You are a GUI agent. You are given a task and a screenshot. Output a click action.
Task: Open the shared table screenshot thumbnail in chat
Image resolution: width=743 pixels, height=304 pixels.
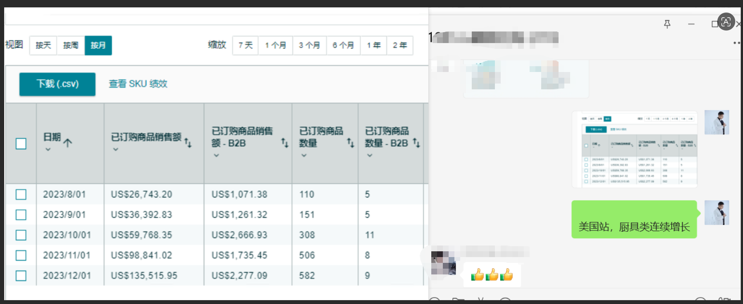[635, 149]
